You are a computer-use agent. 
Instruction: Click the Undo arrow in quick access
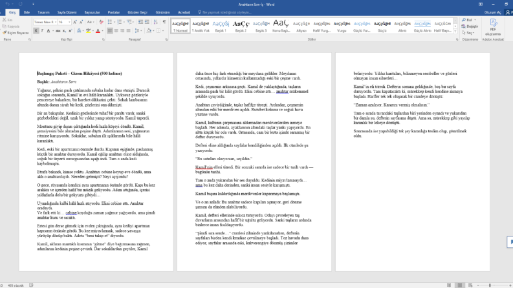click(8, 5)
